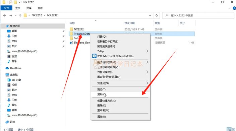Choose 重命名(M) in context menu
The height and width of the screenshot is (131, 236).
120,110
